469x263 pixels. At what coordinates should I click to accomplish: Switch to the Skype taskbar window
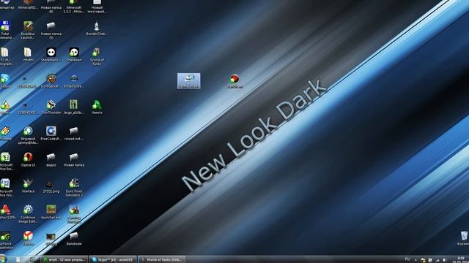113,259
